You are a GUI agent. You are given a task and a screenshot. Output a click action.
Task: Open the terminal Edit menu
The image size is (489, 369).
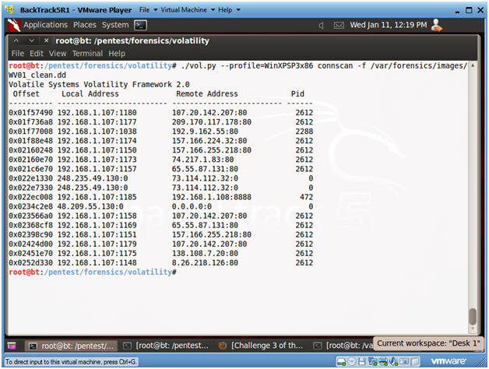[x=37, y=54]
